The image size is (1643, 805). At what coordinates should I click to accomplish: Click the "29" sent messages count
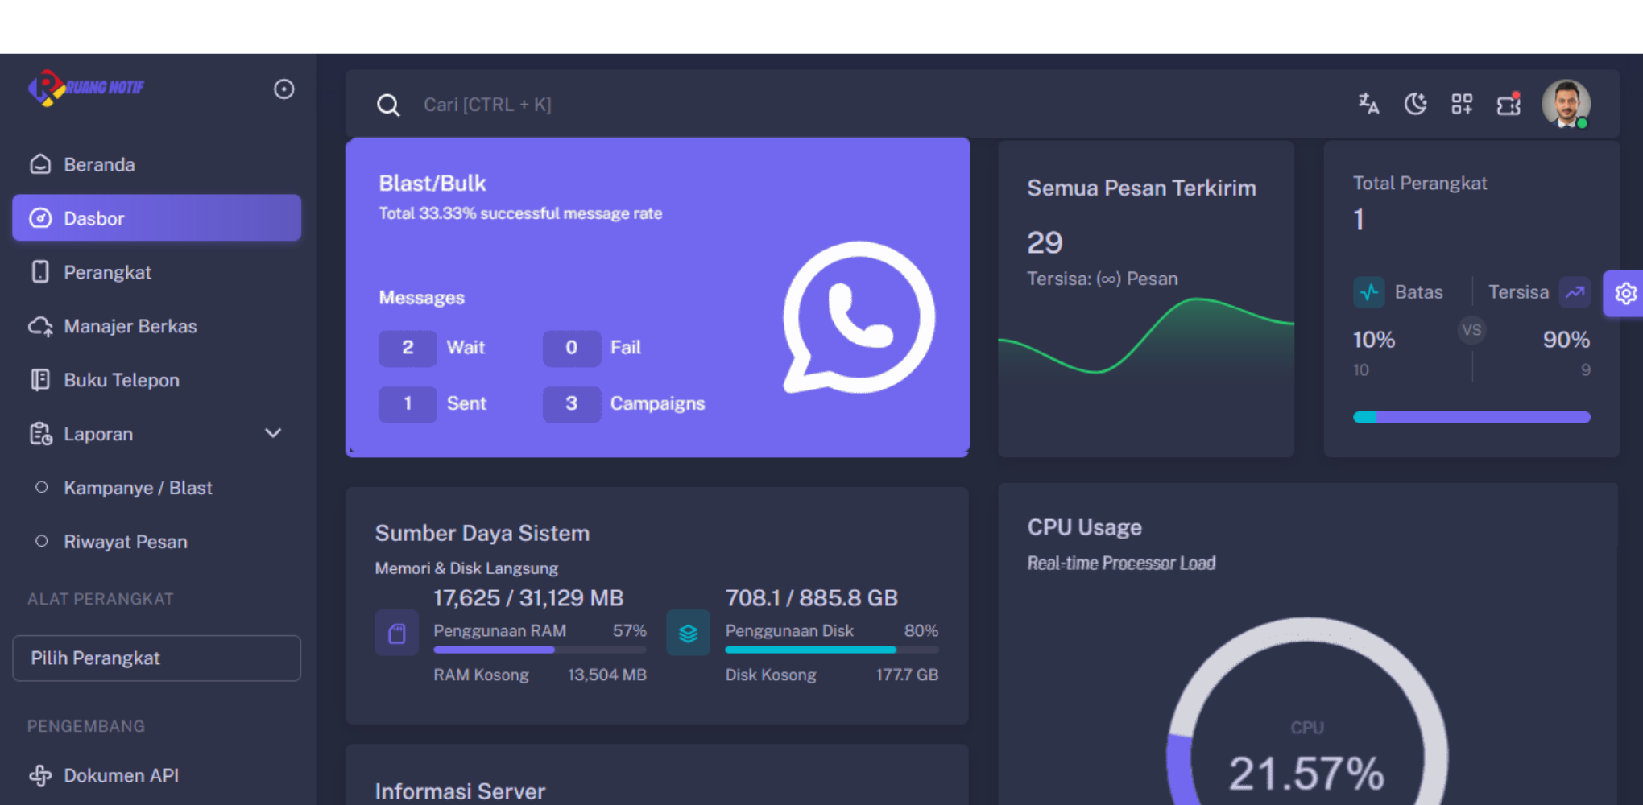(1045, 243)
